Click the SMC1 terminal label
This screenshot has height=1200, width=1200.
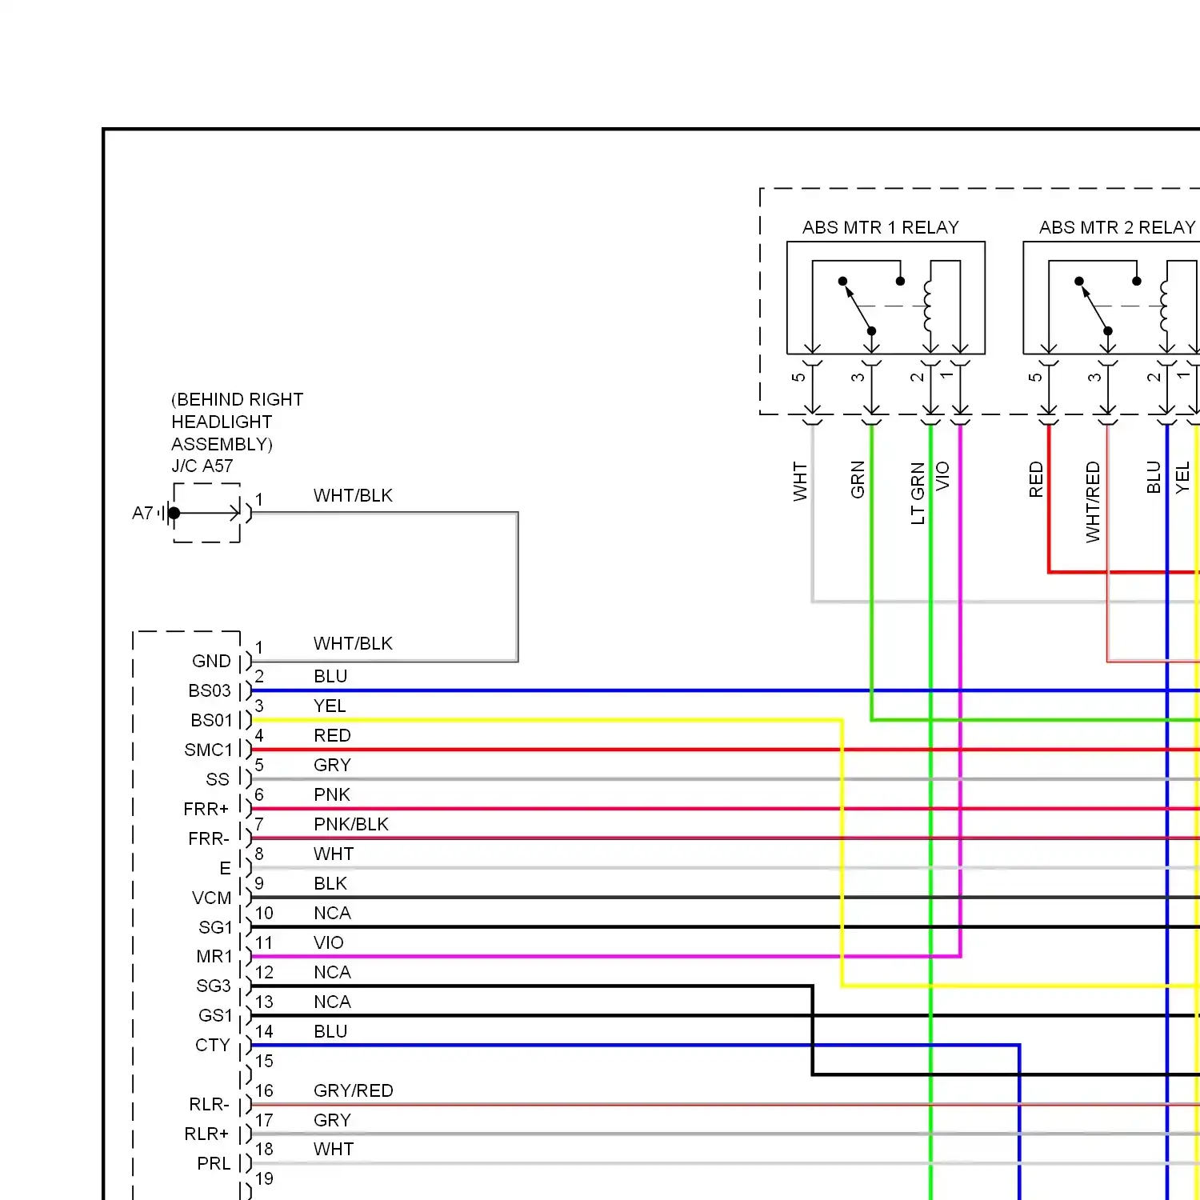(x=208, y=750)
